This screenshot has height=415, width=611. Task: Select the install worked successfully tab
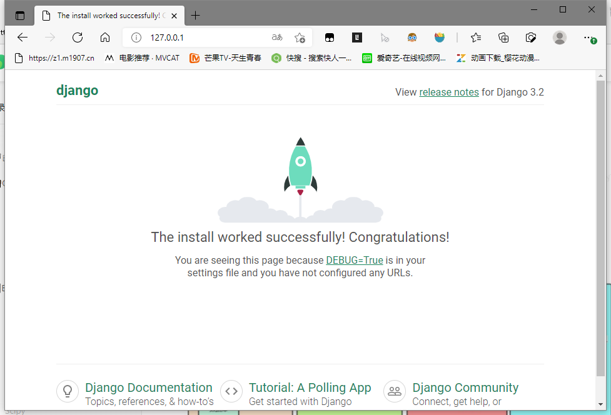pyautogui.click(x=109, y=16)
